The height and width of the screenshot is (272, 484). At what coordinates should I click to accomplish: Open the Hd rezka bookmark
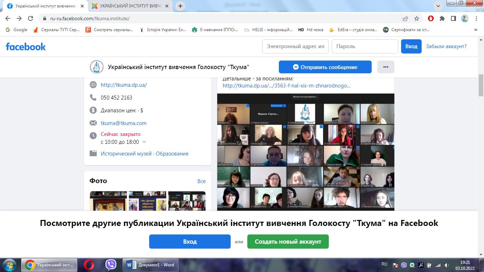[x=311, y=30]
